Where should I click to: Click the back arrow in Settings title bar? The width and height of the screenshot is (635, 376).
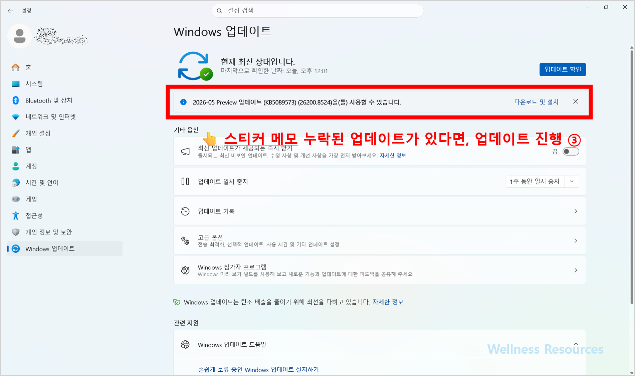[10, 11]
